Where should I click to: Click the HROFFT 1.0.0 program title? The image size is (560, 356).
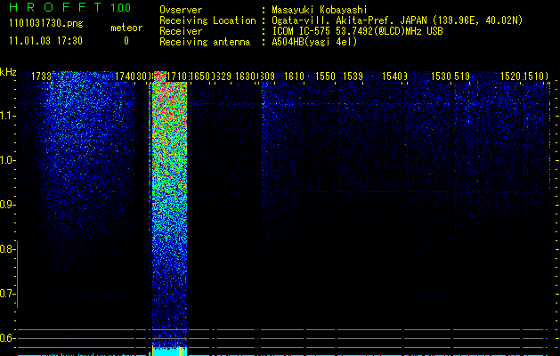coord(70,7)
